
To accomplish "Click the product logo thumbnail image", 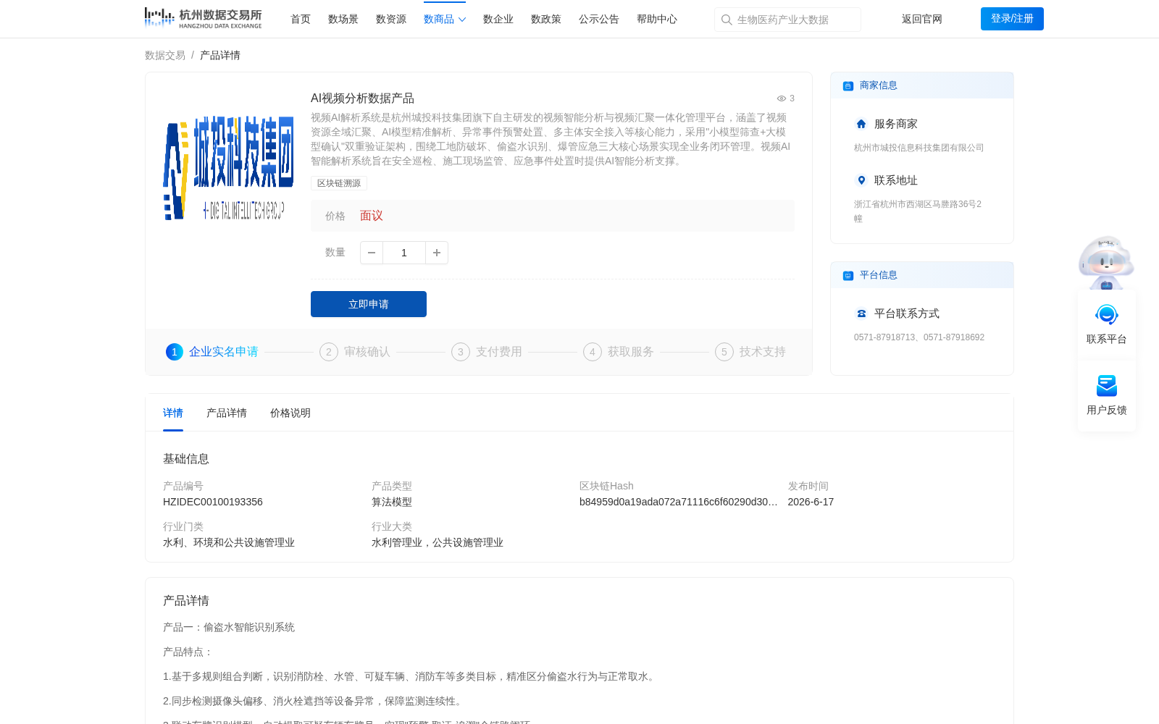I will [228, 168].
